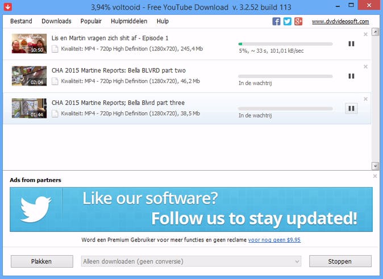Open the Populair menu

coord(91,21)
